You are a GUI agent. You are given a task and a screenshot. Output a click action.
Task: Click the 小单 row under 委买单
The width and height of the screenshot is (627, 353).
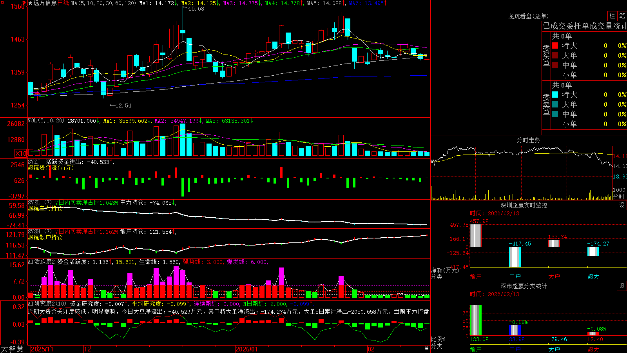[x=589, y=75]
